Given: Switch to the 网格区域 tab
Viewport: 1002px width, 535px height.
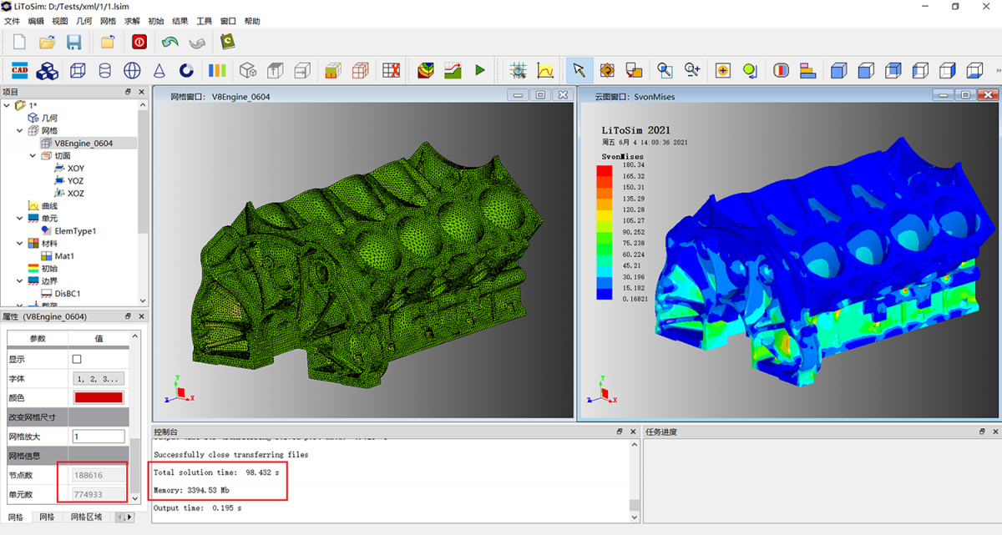Looking at the screenshot, I should click(x=86, y=517).
